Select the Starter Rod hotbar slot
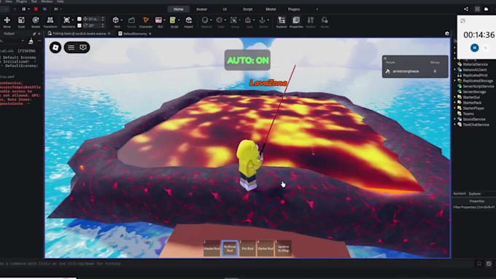The height and width of the screenshot is (279, 496). click(266, 248)
